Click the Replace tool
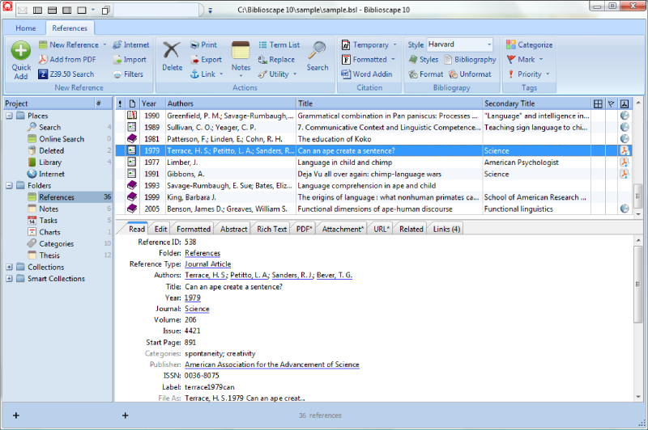Screen dimensions: 648x430 tap(276, 59)
